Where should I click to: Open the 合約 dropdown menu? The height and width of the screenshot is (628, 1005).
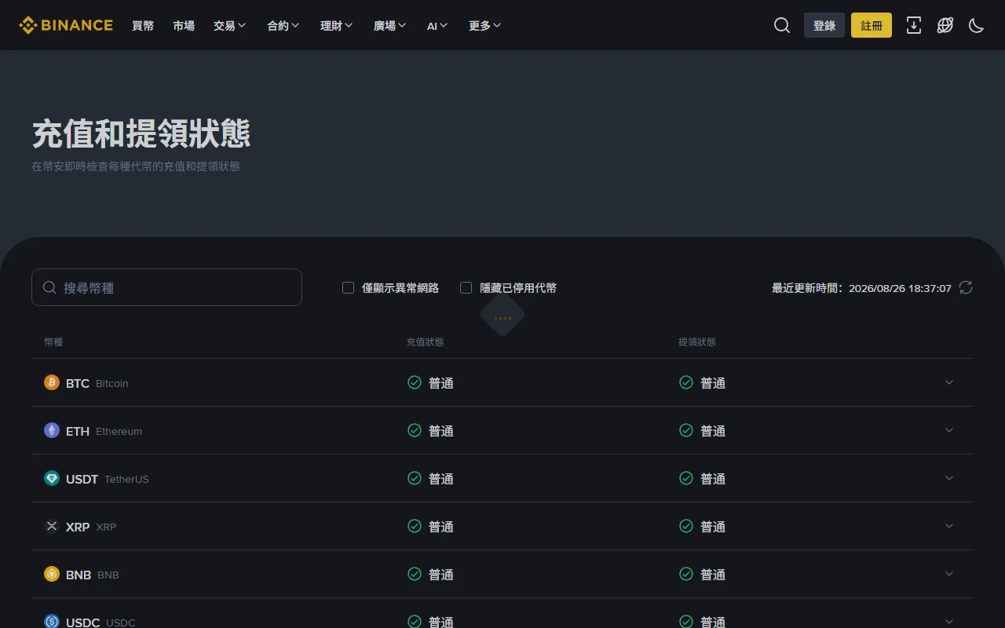283,25
